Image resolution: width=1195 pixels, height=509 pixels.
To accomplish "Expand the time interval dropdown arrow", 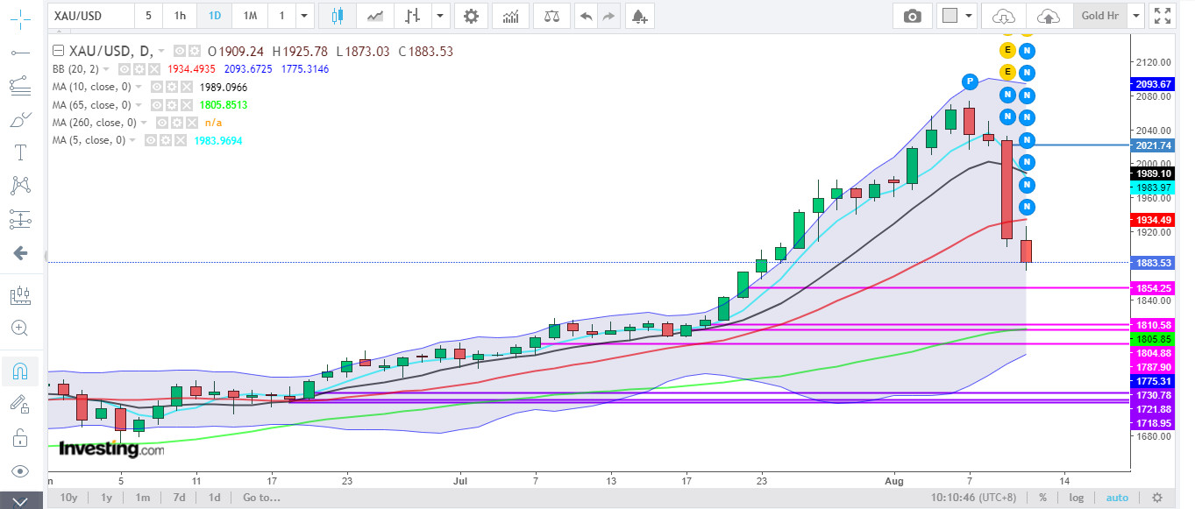I will (x=304, y=16).
